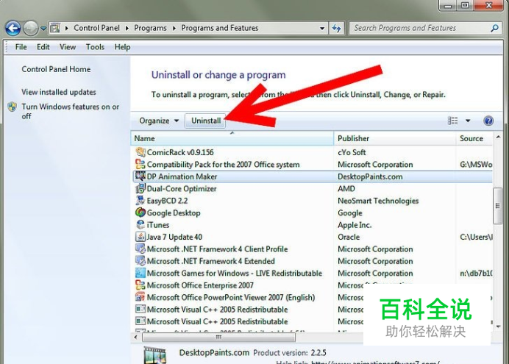Click the horizontal scrollbar left arrow
509x364 pixels.
coord(135,338)
